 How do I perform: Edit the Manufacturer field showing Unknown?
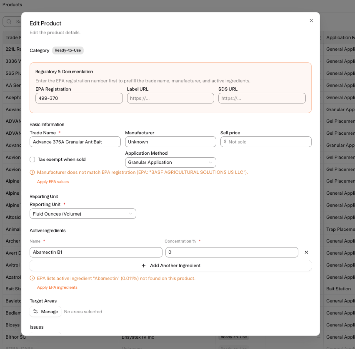tap(170, 142)
